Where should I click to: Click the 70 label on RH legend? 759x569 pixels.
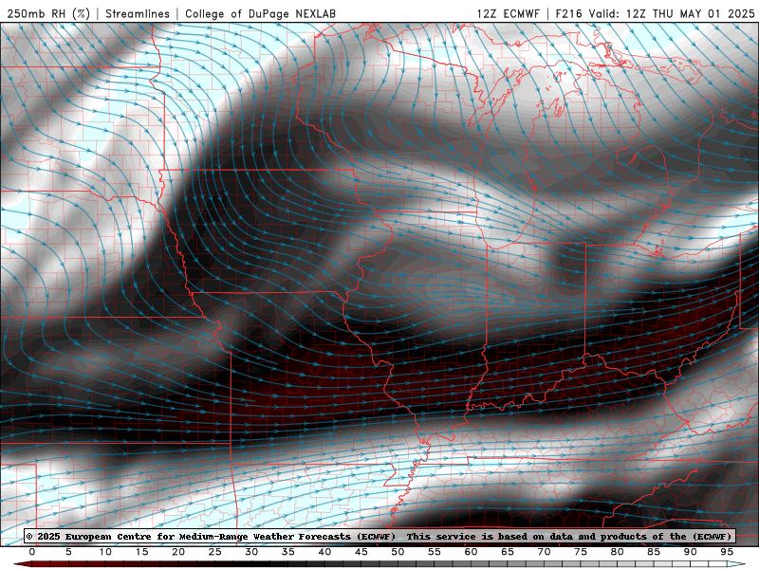coord(544,552)
